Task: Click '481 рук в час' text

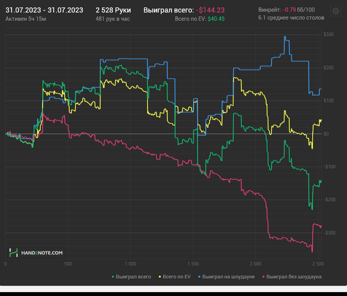Action: tap(113, 19)
